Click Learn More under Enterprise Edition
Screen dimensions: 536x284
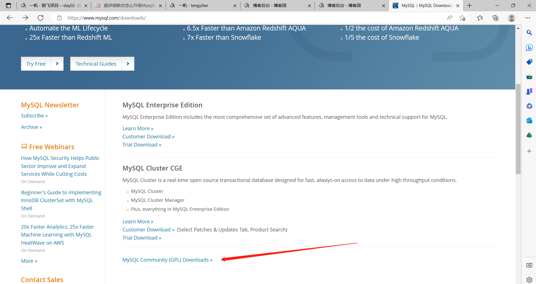(x=138, y=129)
